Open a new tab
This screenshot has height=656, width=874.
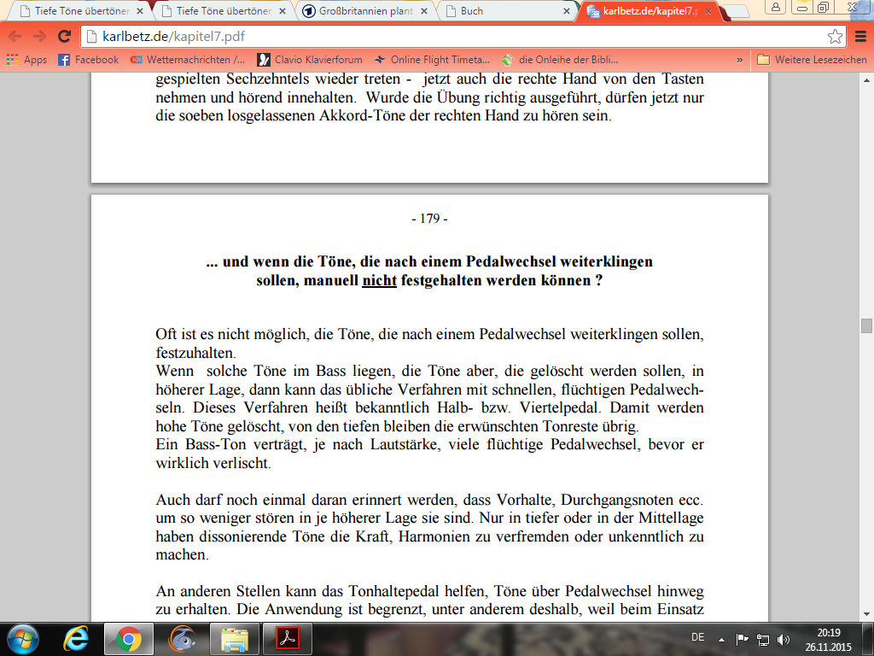[737, 11]
